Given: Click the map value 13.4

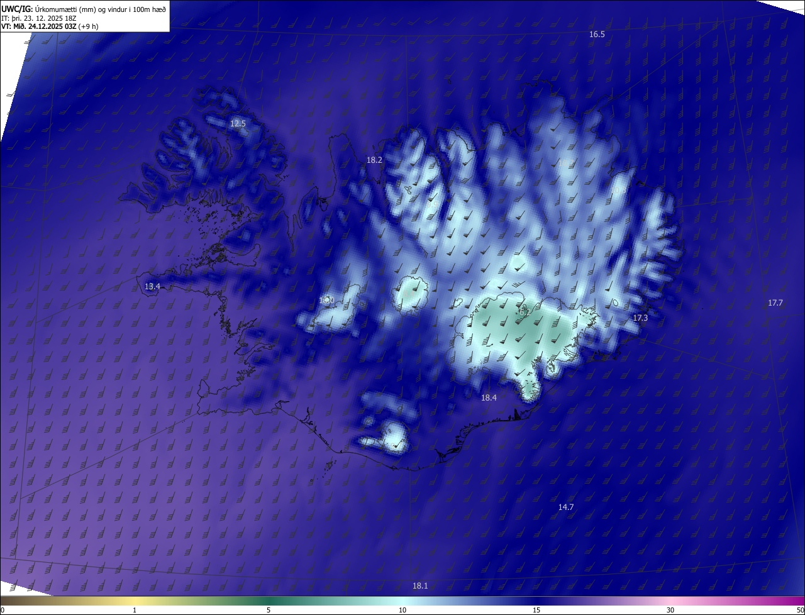Looking at the screenshot, I should tap(152, 286).
